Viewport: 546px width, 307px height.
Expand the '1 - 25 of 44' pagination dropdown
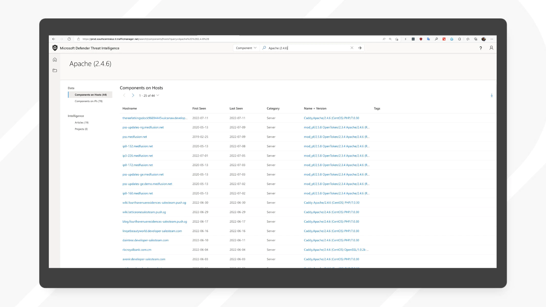[158, 95]
